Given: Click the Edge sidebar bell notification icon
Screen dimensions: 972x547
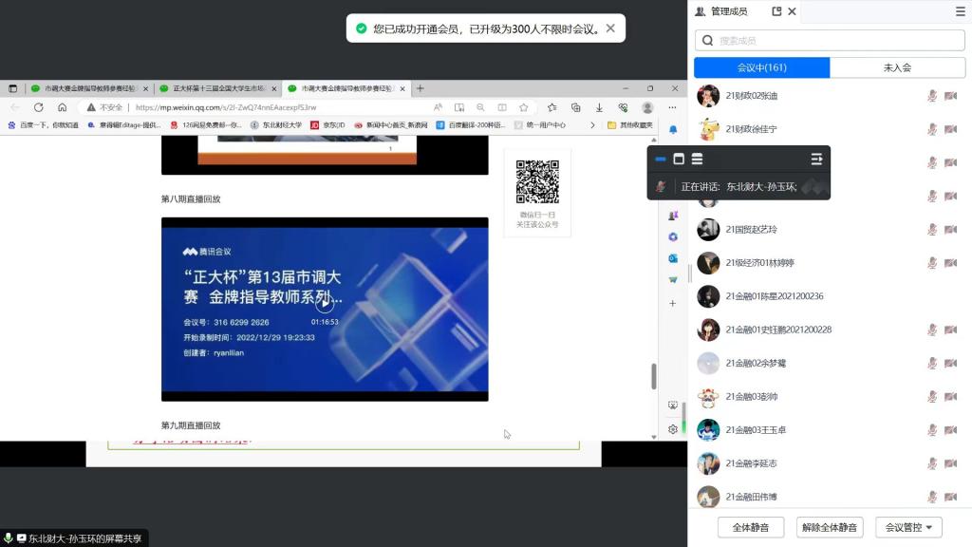Looking at the screenshot, I should [x=673, y=129].
